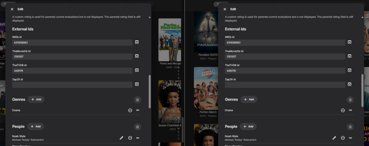The image size is (369, 146).
Task: Grab the Drama reorder handle in right dialog
Action: coord(350,110)
